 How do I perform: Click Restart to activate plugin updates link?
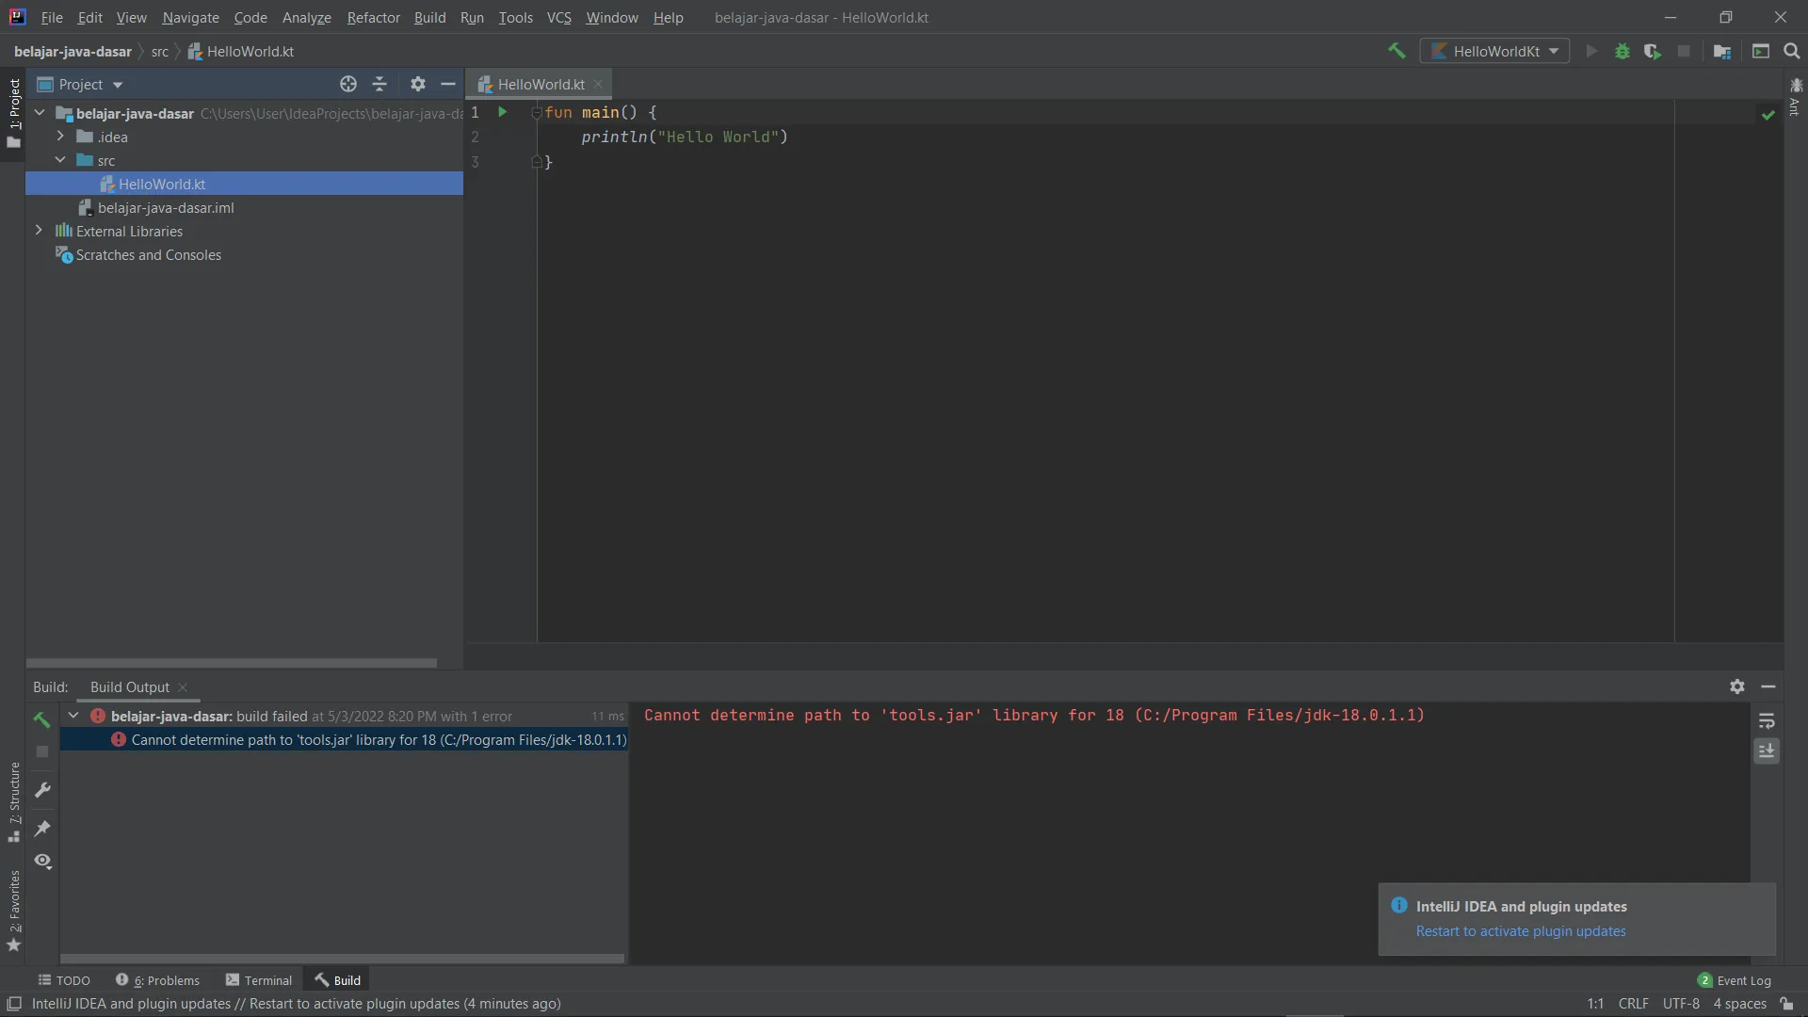point(1521,931)
